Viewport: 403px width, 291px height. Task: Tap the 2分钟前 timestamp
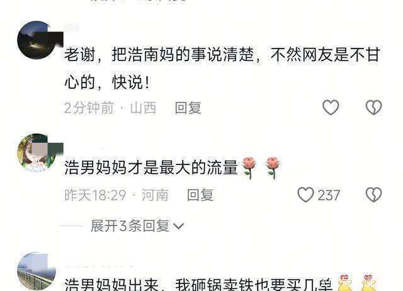tap(89, 108)
